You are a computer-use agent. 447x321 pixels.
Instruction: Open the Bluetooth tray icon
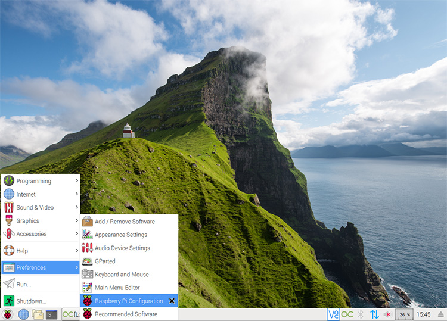361,314
